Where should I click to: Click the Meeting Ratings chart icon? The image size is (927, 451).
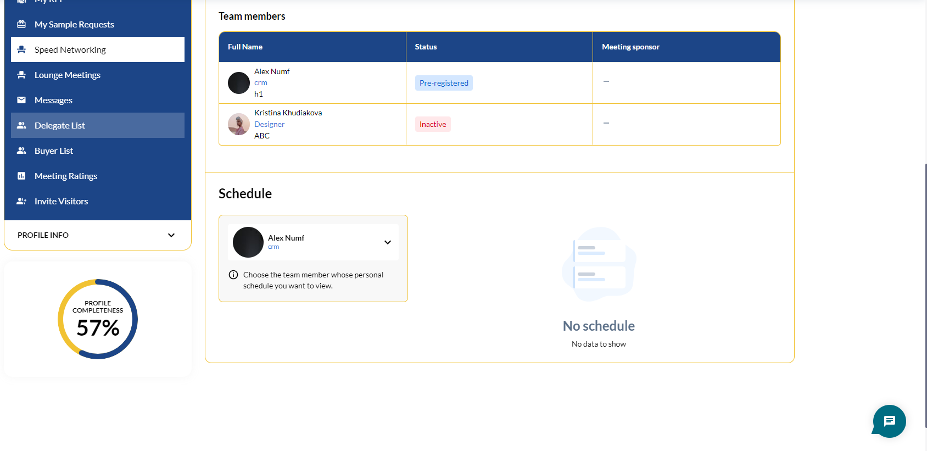coord(21,176)
